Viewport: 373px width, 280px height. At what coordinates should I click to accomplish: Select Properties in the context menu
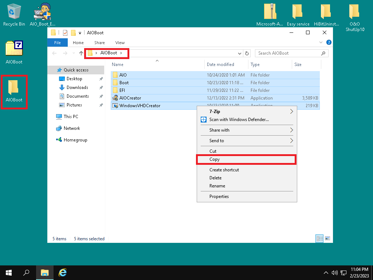(x=219, y=197)
